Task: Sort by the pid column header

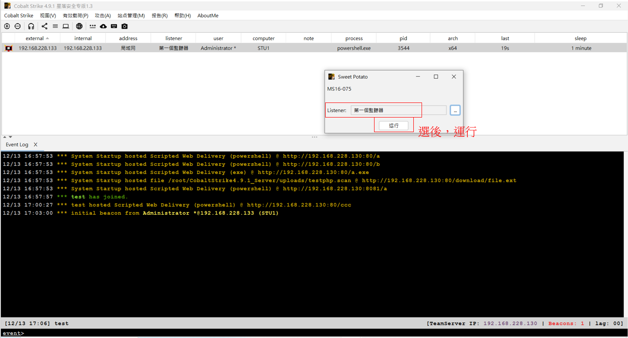Action: [x=403, y=38]
